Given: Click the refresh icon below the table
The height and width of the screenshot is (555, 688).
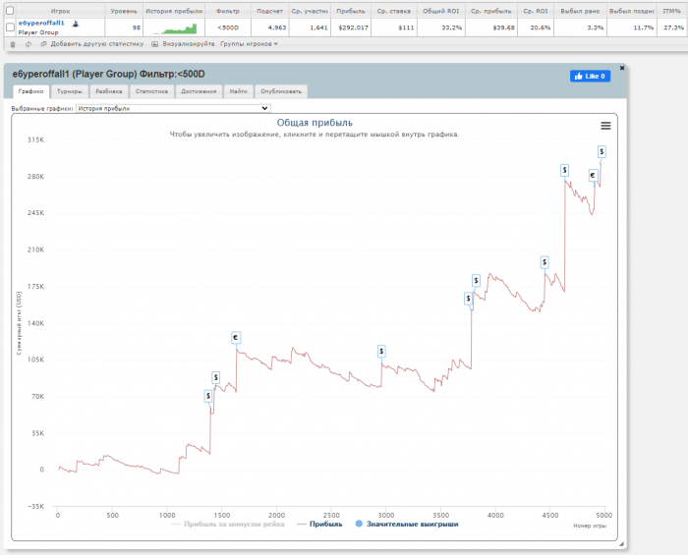Looking at the screenshot, I should (29, 44).
